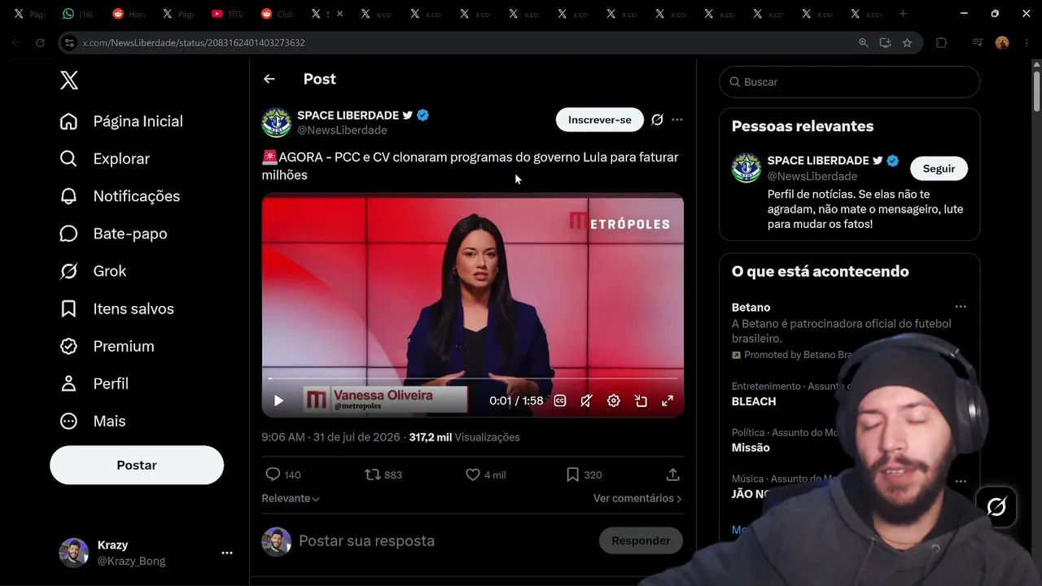1042x586 pixels.
Task: Play the Metrópoles video
Action: click(x=278, y=400)
